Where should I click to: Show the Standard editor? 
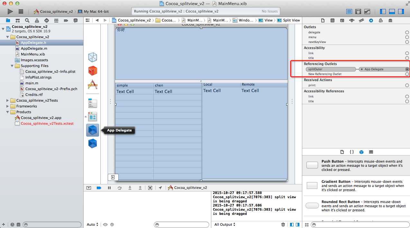click(x=349, y=12)
